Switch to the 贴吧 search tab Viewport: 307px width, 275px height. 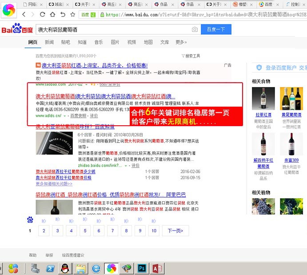click(x=66, y=42)
